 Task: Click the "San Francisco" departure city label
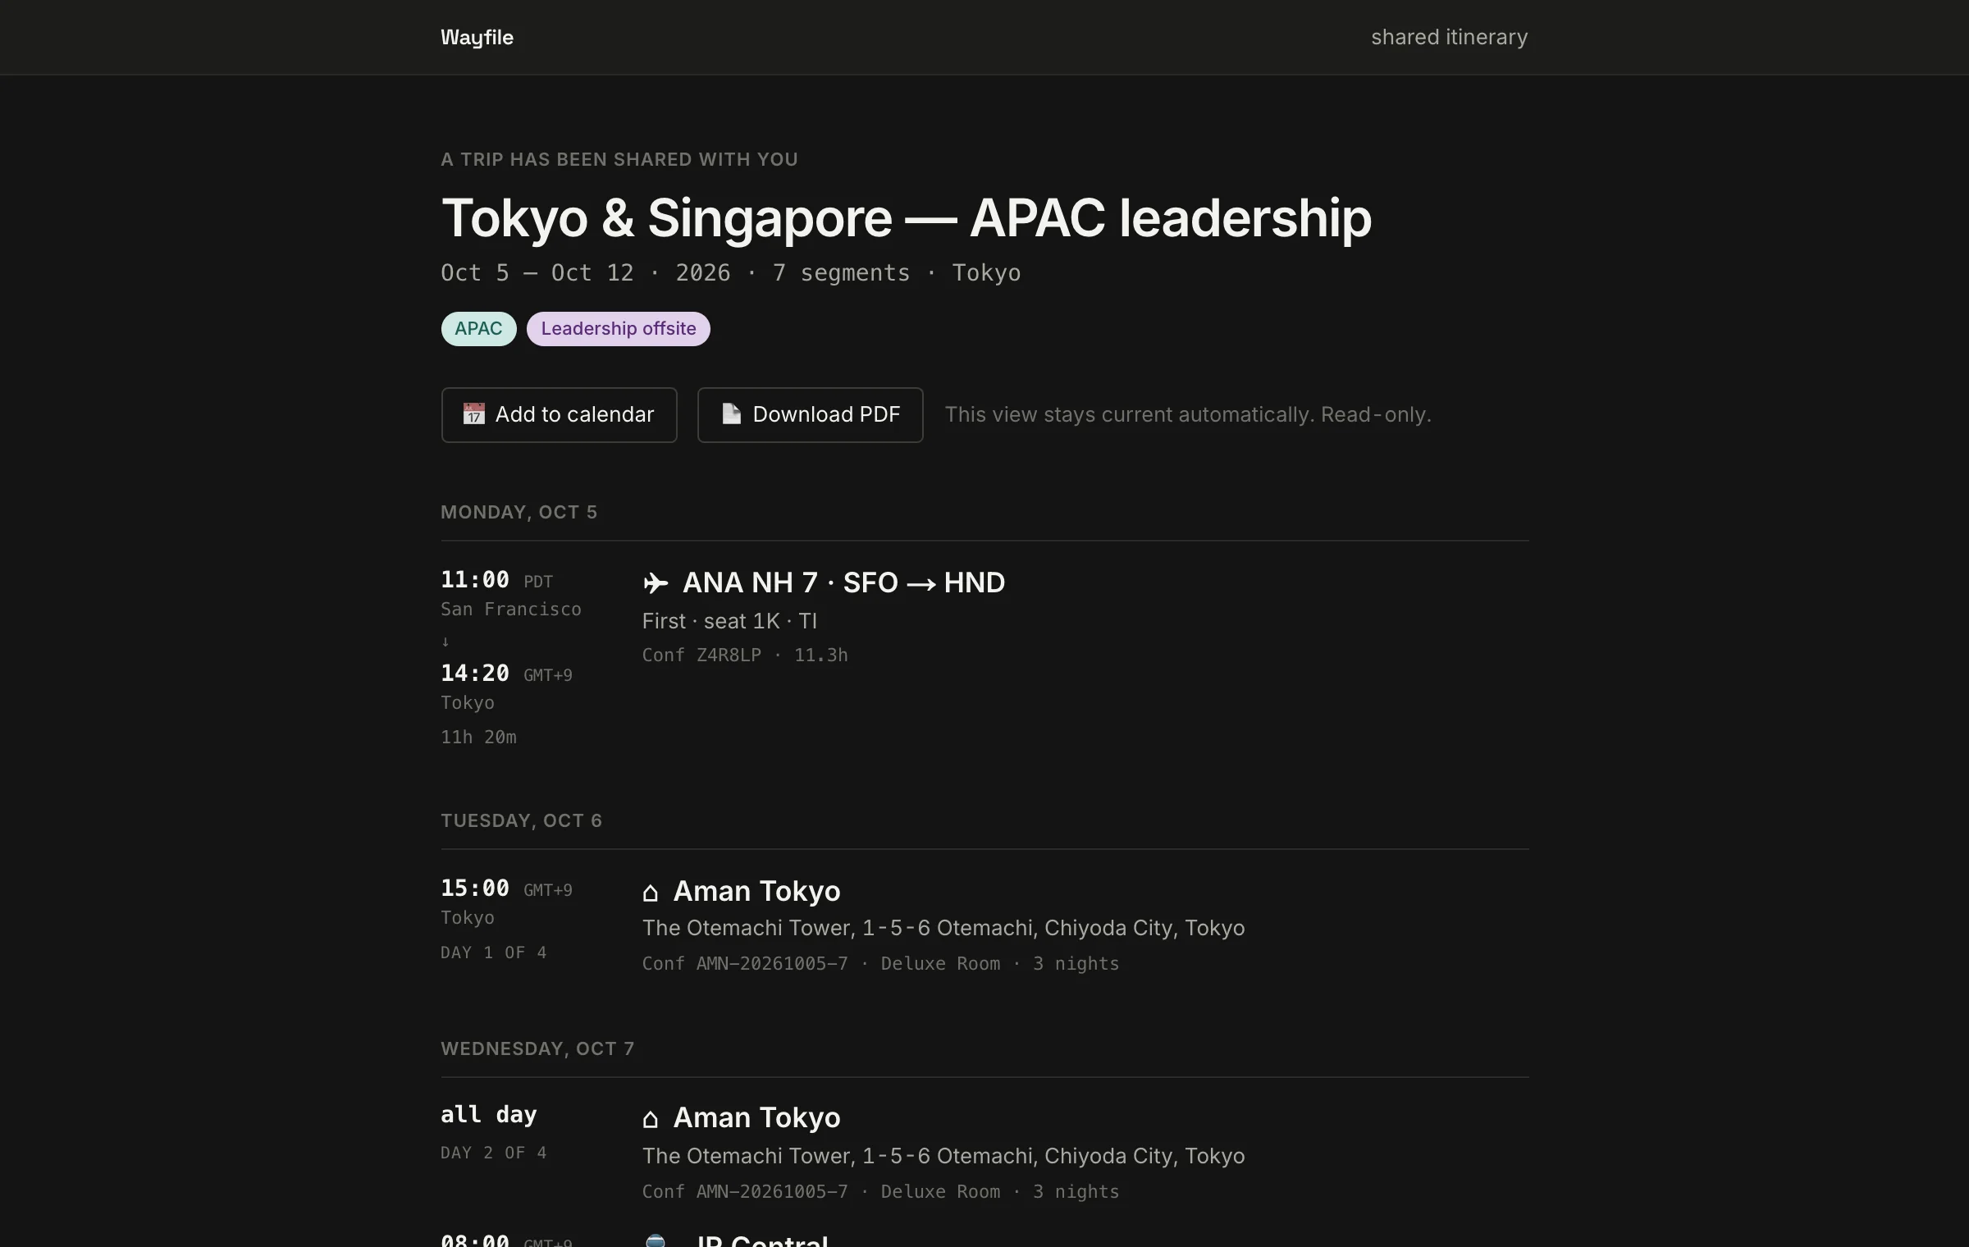(510, 610)
